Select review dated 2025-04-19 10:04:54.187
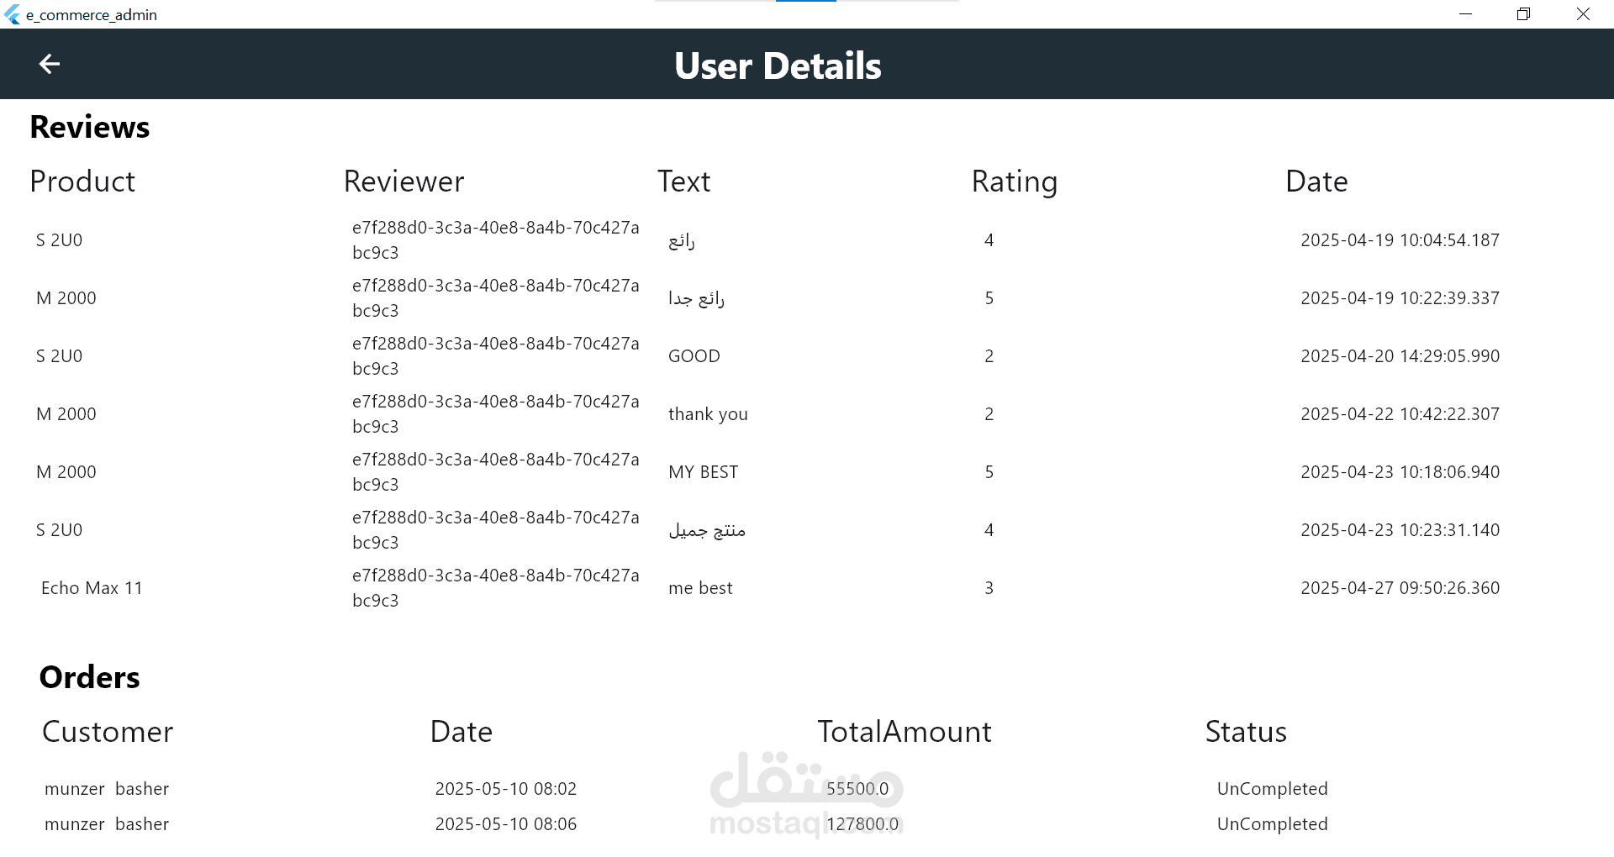Screen dimensions: 1614x857 [x=807, y=240]
